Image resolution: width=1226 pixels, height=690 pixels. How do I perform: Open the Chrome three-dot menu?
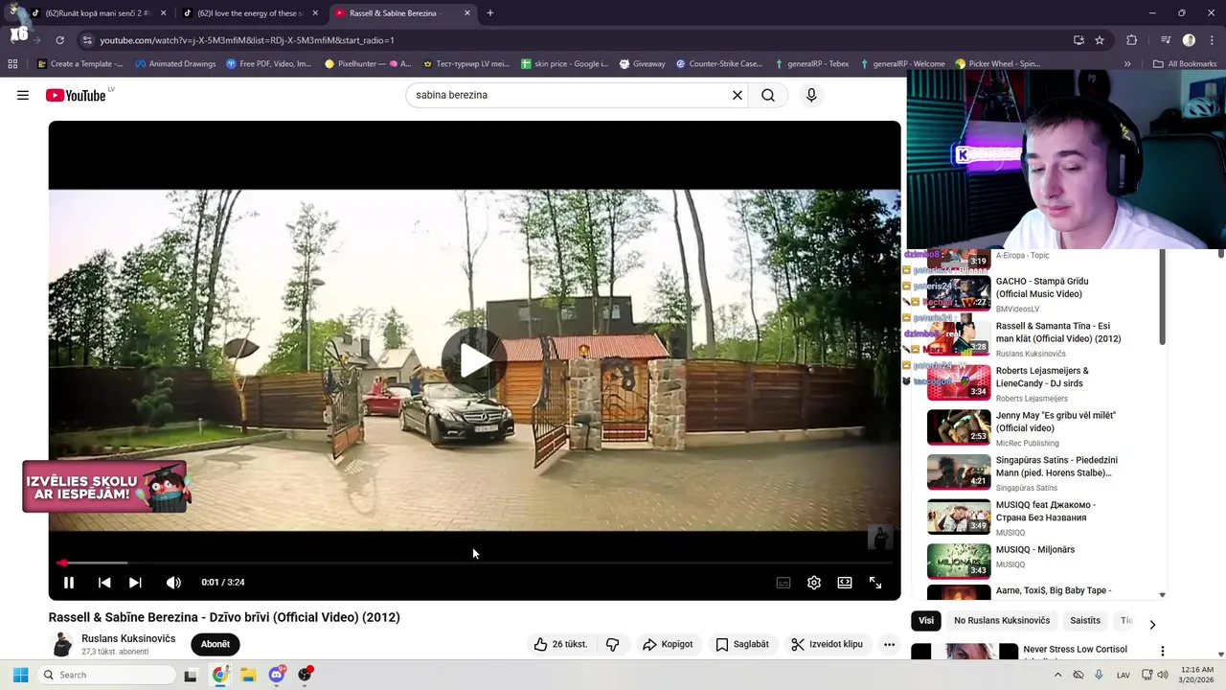tap(1212, 40)
